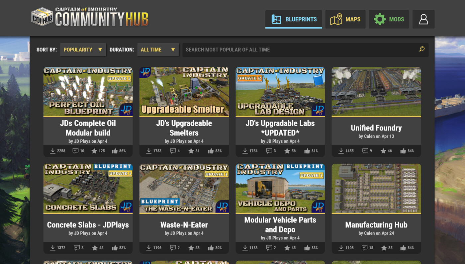Switch to the Mods tab

click(389, 19)
